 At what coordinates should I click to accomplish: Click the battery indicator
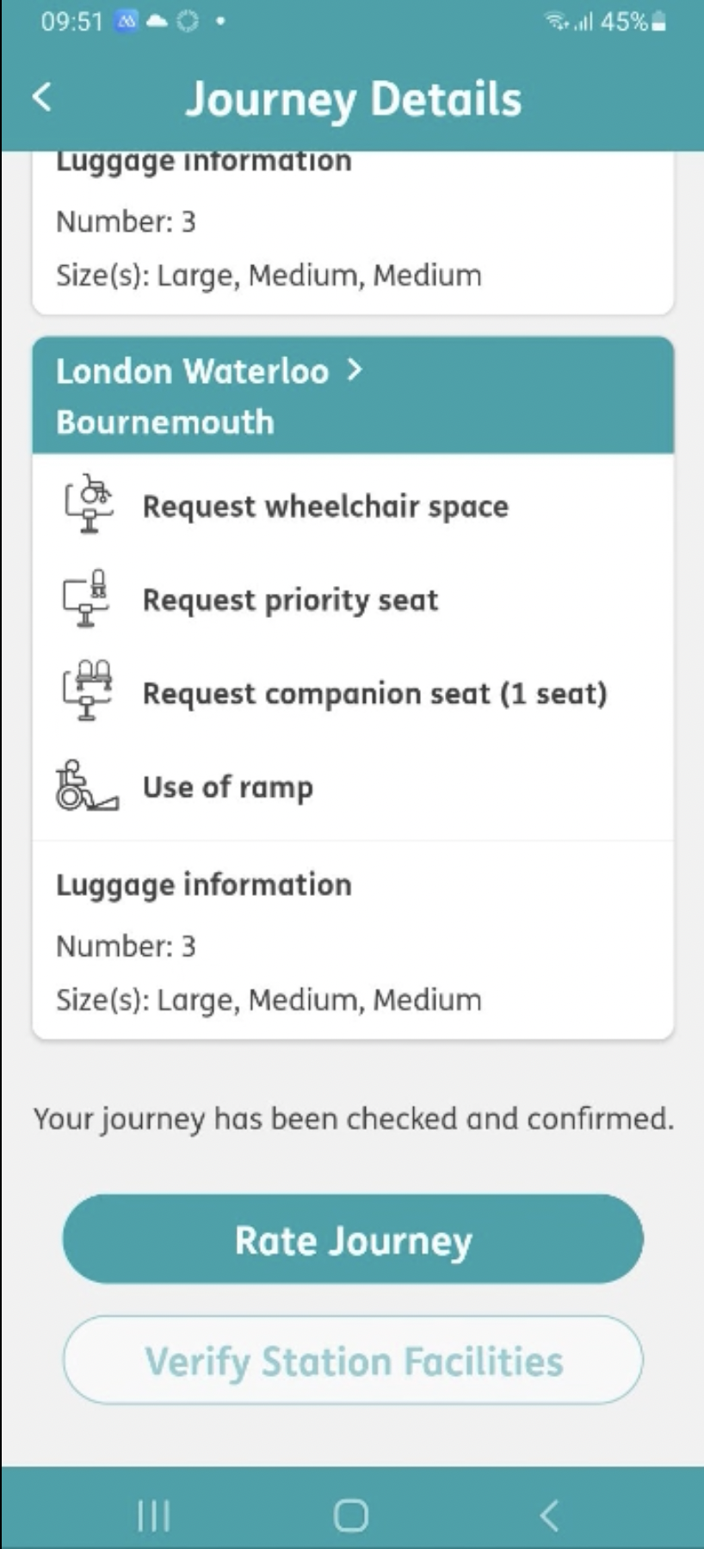click(x=659, y=23)
